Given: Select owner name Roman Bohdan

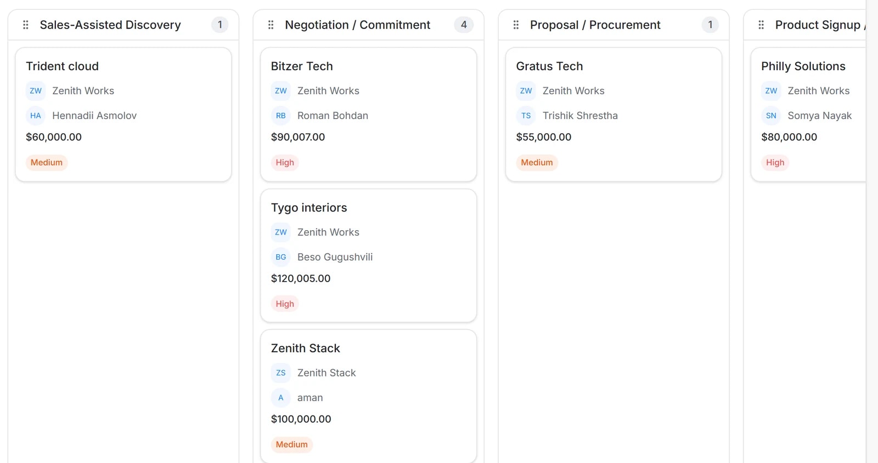Looking at the screenshot, I should [x=333, y=116].
